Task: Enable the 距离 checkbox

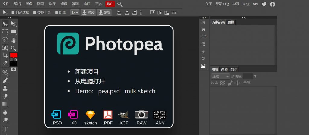Action: (56, 13)
